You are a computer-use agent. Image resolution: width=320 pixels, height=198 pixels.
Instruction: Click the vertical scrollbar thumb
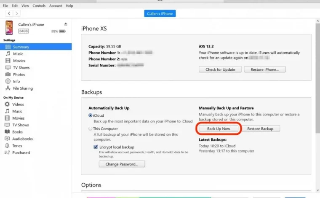point(317,78)
